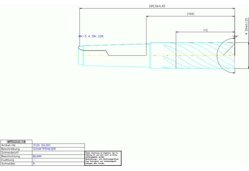Select the 112 flute length dimension
249x171 pixels.
tap(206, 30)
